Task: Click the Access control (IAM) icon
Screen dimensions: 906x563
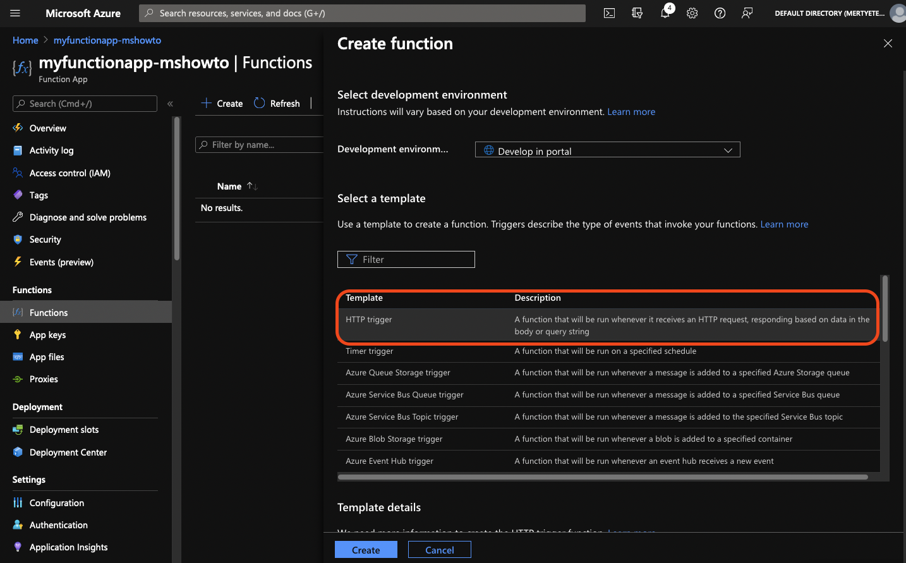Action: (x=18, y=173)
